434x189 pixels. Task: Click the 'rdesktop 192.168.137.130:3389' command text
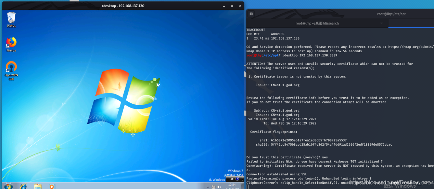[x=310, y=55]
